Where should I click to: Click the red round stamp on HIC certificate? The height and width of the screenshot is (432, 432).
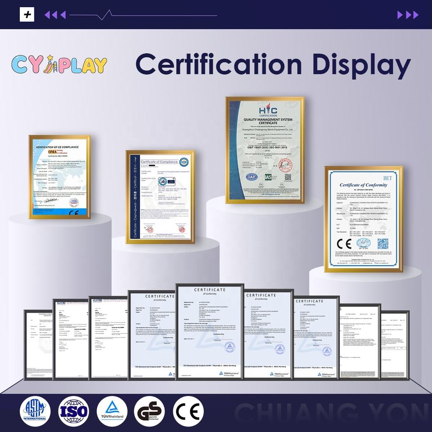click(285, 165)
